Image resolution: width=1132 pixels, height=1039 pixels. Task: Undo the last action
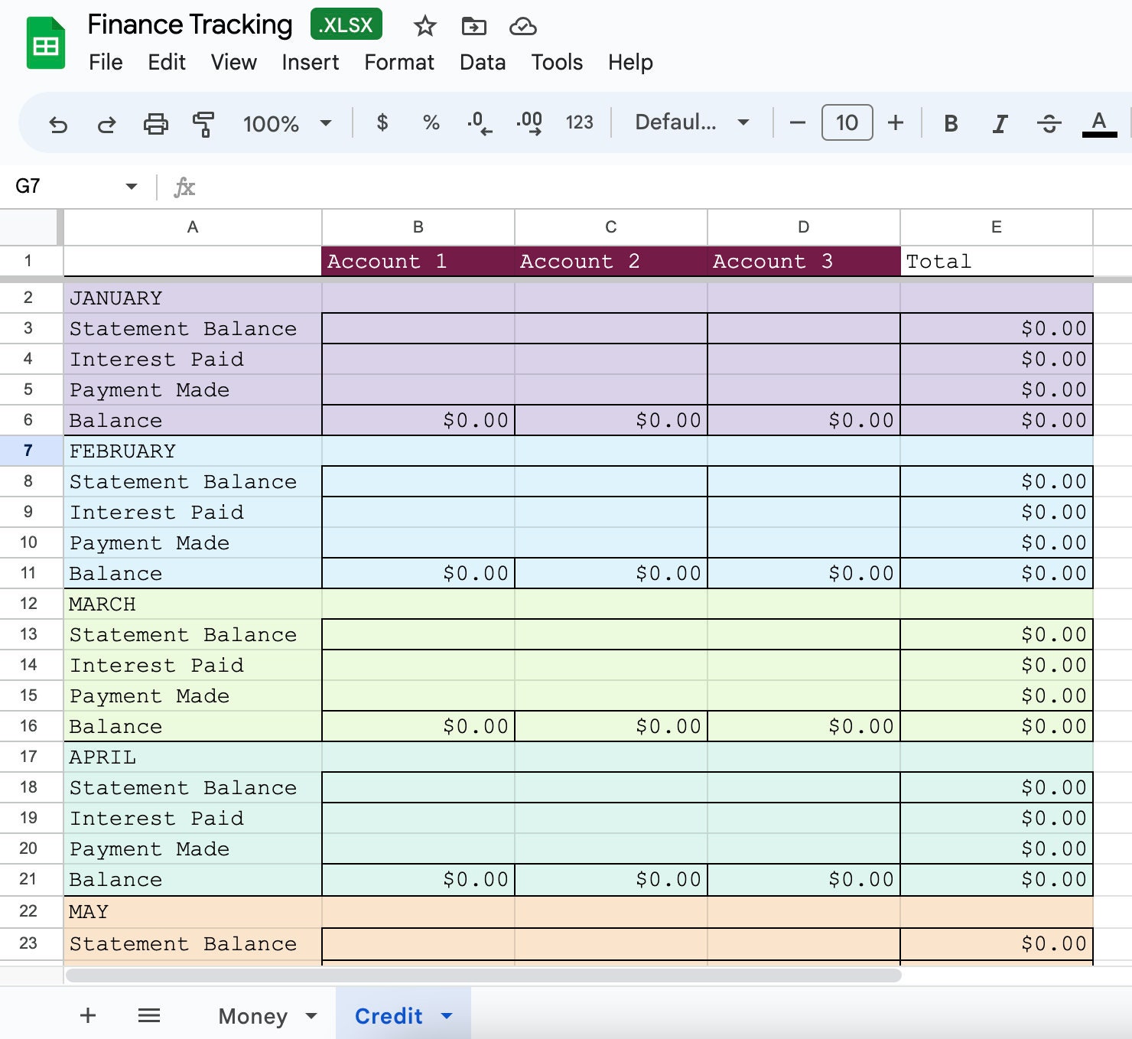tap(58, 123)
